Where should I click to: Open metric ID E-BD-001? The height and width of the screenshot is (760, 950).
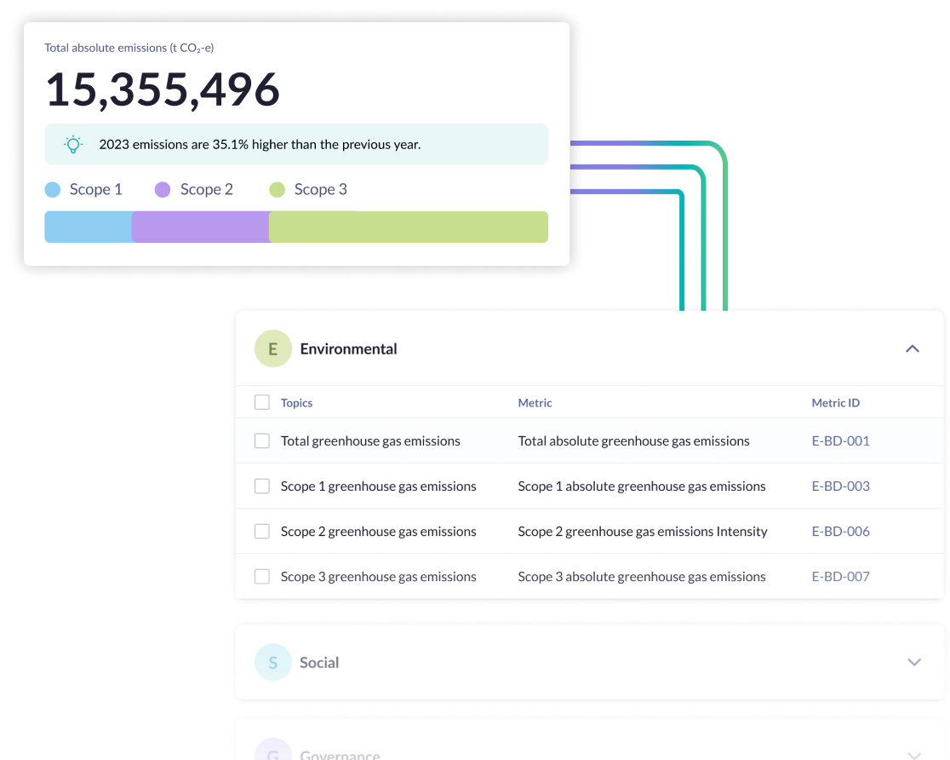[840, 441]
